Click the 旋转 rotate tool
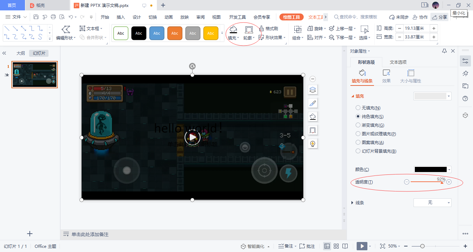The image size is (473, 252). pos(316,28)
